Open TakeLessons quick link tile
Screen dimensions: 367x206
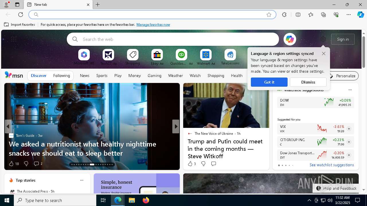click(230, 57)
